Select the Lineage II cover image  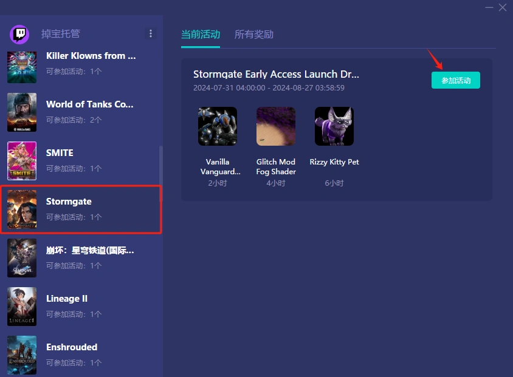pos(22,307)
